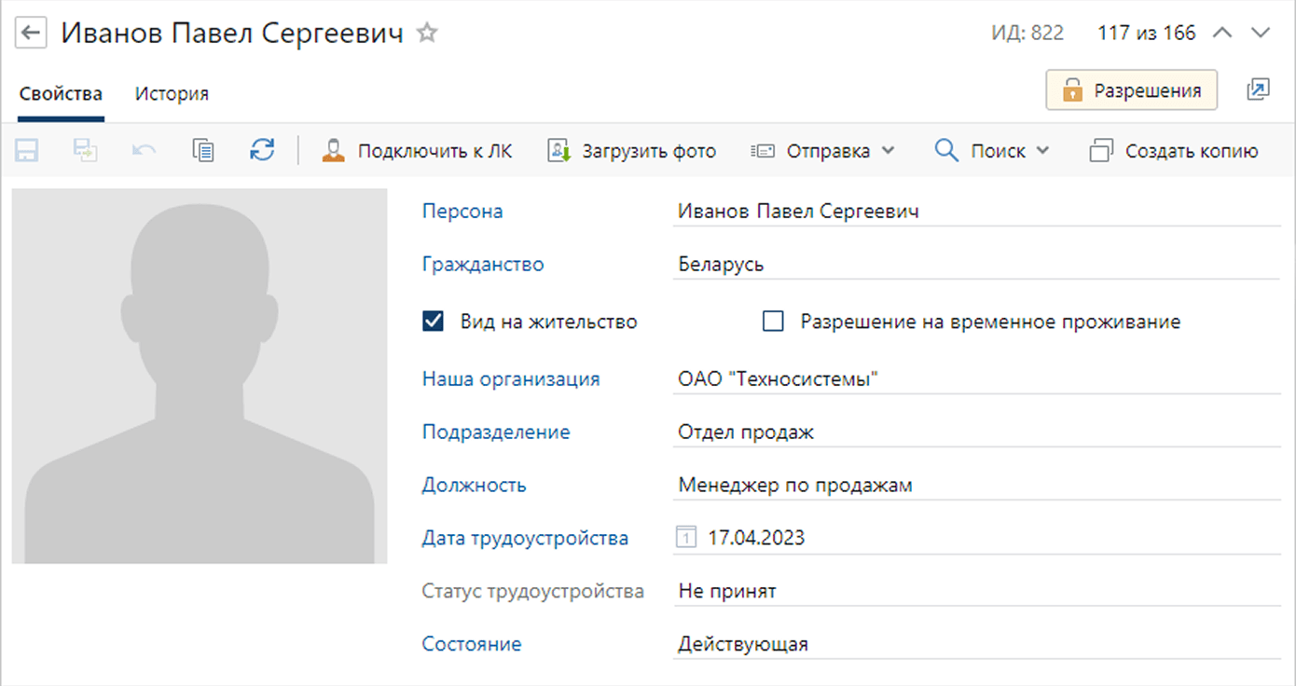
Task: Mark record as favorite with star
Action: [x=427, y=34]
